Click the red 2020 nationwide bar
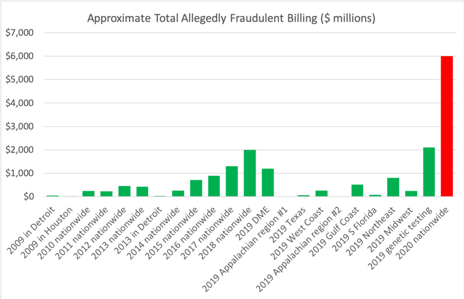Image resolution: width=464 pixels, height=299 pixels. (x=447, y=126)
